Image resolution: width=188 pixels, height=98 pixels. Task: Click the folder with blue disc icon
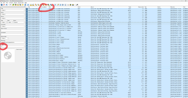[x=20, y=5]
